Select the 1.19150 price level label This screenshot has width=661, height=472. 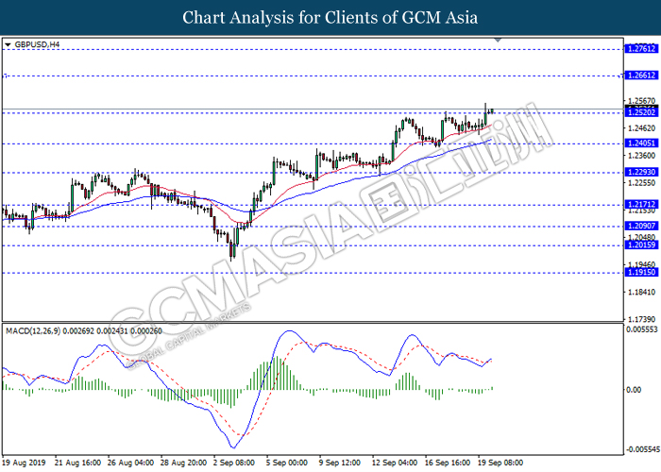tap(641, 272)
